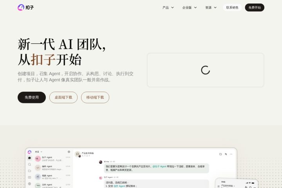Image resolution: width=282 pixels, height=188 pixels.
Task: Click the pink 扣子 Agent avatar in chat
Action: [101, 178]
